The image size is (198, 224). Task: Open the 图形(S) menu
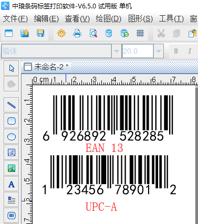(140, 18)
